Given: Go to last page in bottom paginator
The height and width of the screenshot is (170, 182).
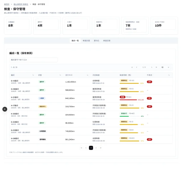Looking at the screenshot, I should (100, 148).
